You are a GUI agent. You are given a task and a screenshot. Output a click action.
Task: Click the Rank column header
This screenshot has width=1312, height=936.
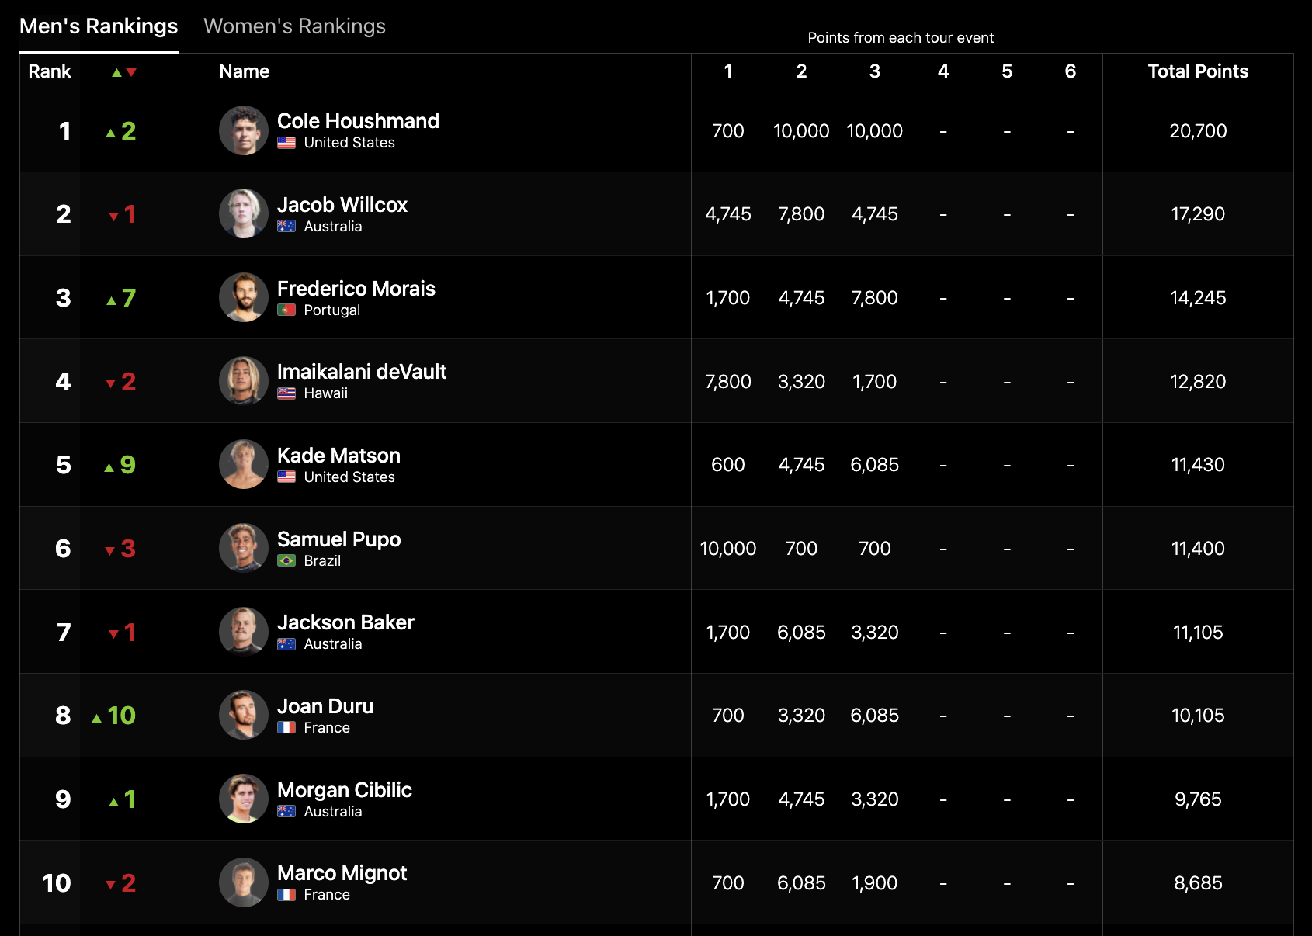(x=50, y=71)
